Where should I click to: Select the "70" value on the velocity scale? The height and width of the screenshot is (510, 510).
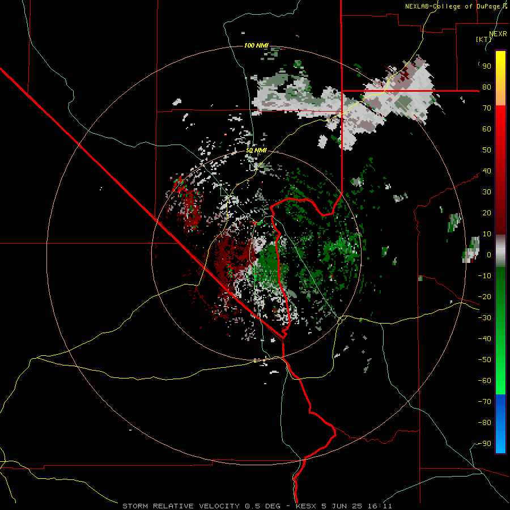(487, 108)
